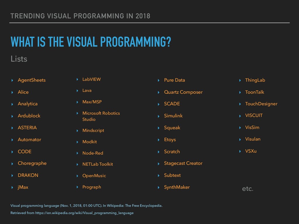This screenshot has width=299, height=224.
Task: Select the Alice list item
Action: point(23,92)
